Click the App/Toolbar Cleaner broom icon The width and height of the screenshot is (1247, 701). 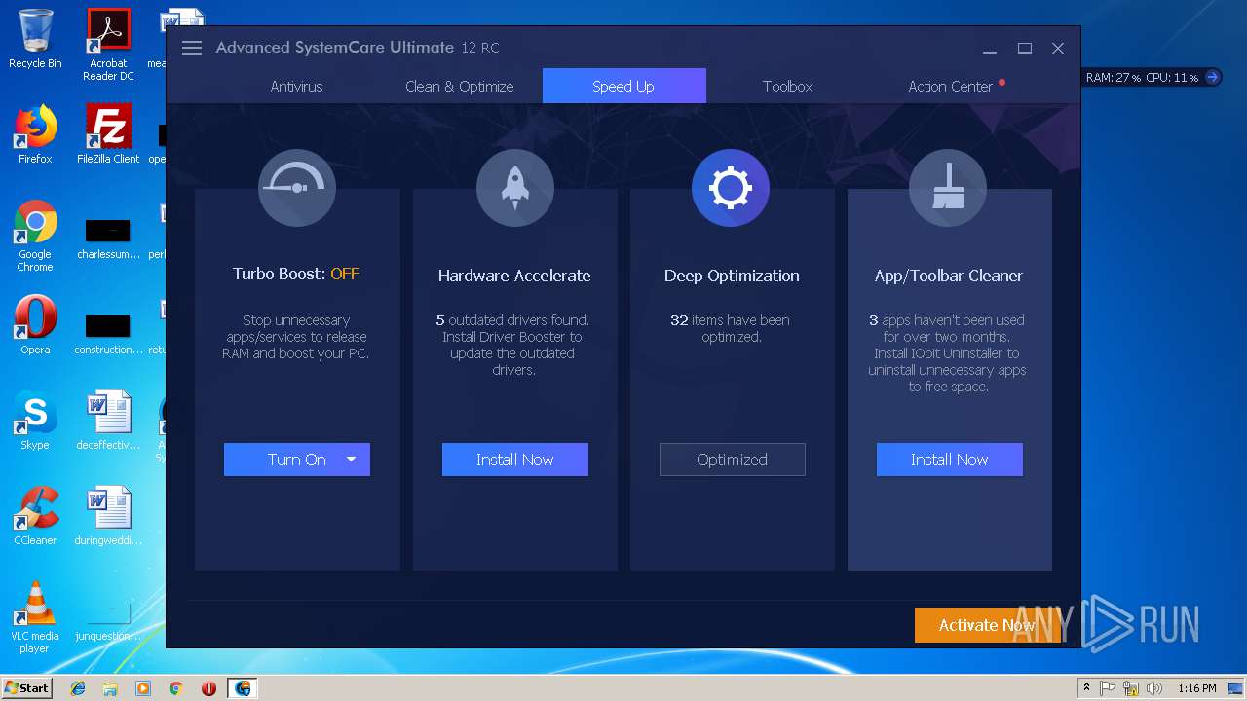pos(948,188)
